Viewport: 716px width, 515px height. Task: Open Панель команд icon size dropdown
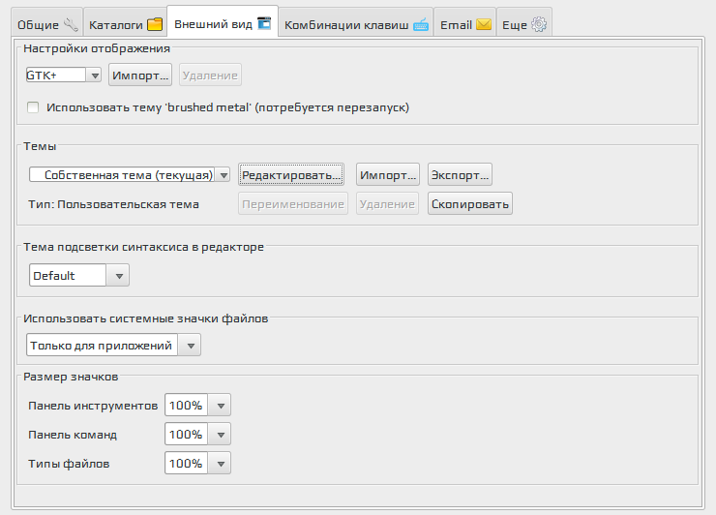(197, 434)
